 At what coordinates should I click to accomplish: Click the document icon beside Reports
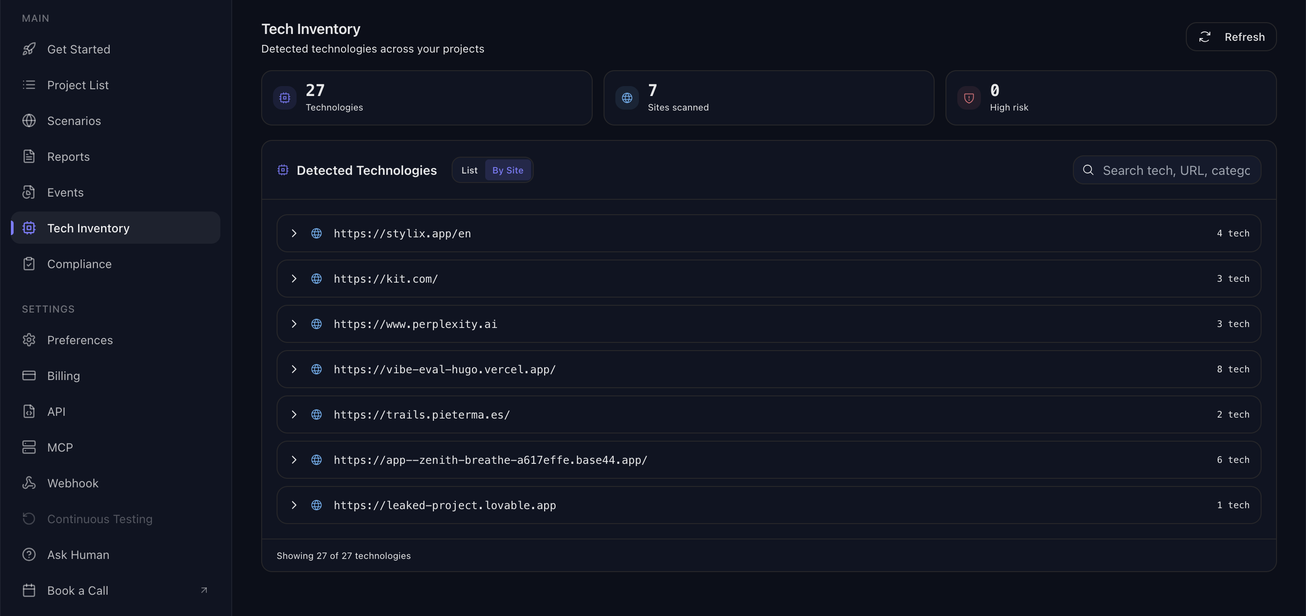point(29,157)
